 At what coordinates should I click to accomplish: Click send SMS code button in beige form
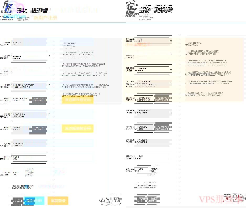(163, 127)
